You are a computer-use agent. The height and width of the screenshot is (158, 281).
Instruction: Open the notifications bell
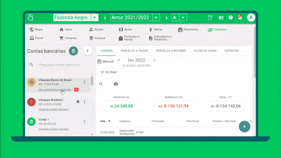(240, 18)
